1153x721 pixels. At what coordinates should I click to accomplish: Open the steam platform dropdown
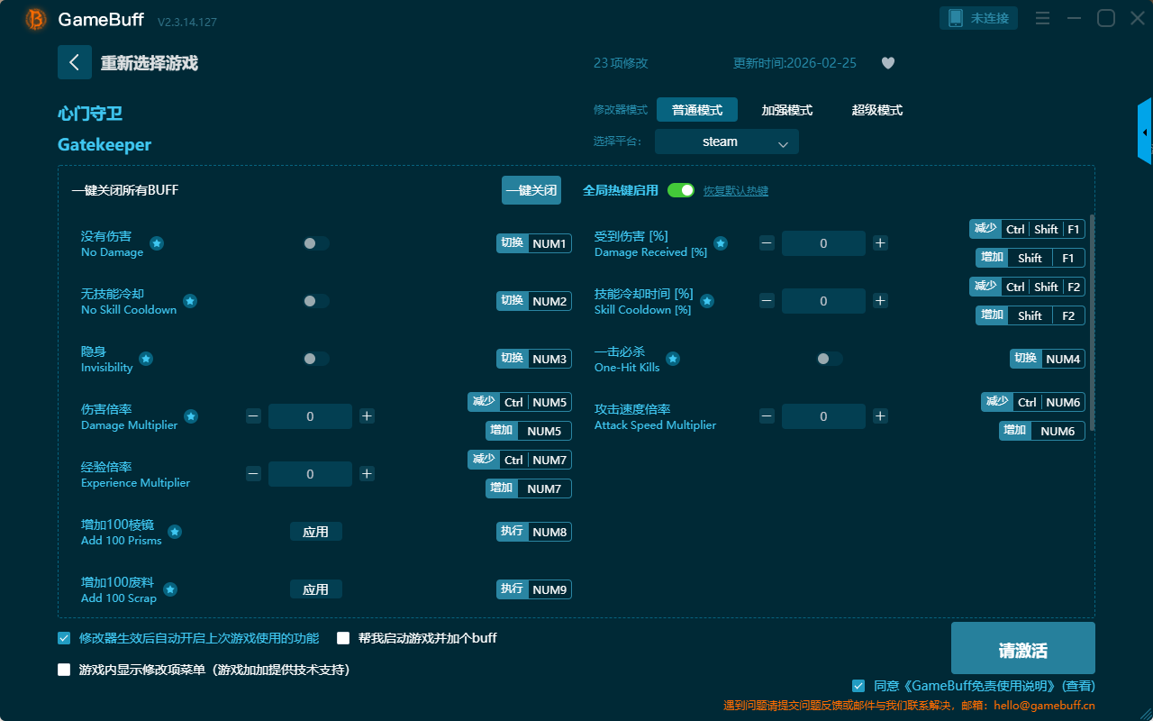pyautogui.click(x=726, y=141)
